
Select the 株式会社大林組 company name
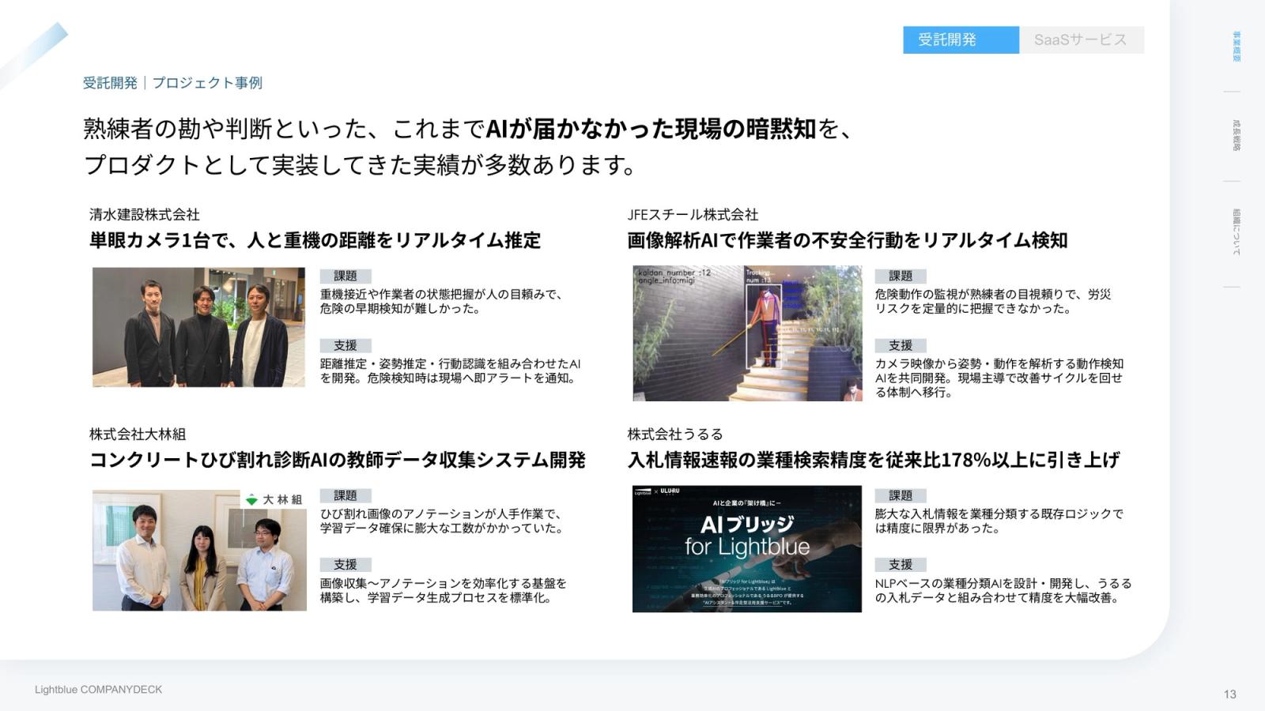pyautogui.click(x=138, y=434)
